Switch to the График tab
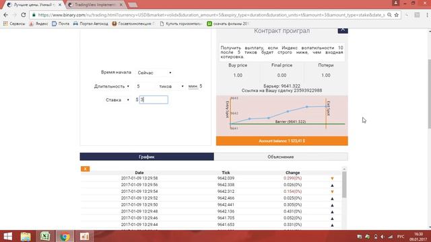The width and height of the screenshot is (431, 242). click(147, 157)
